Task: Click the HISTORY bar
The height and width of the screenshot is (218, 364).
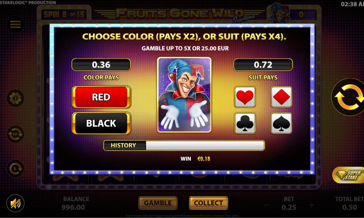Action: 184,145
